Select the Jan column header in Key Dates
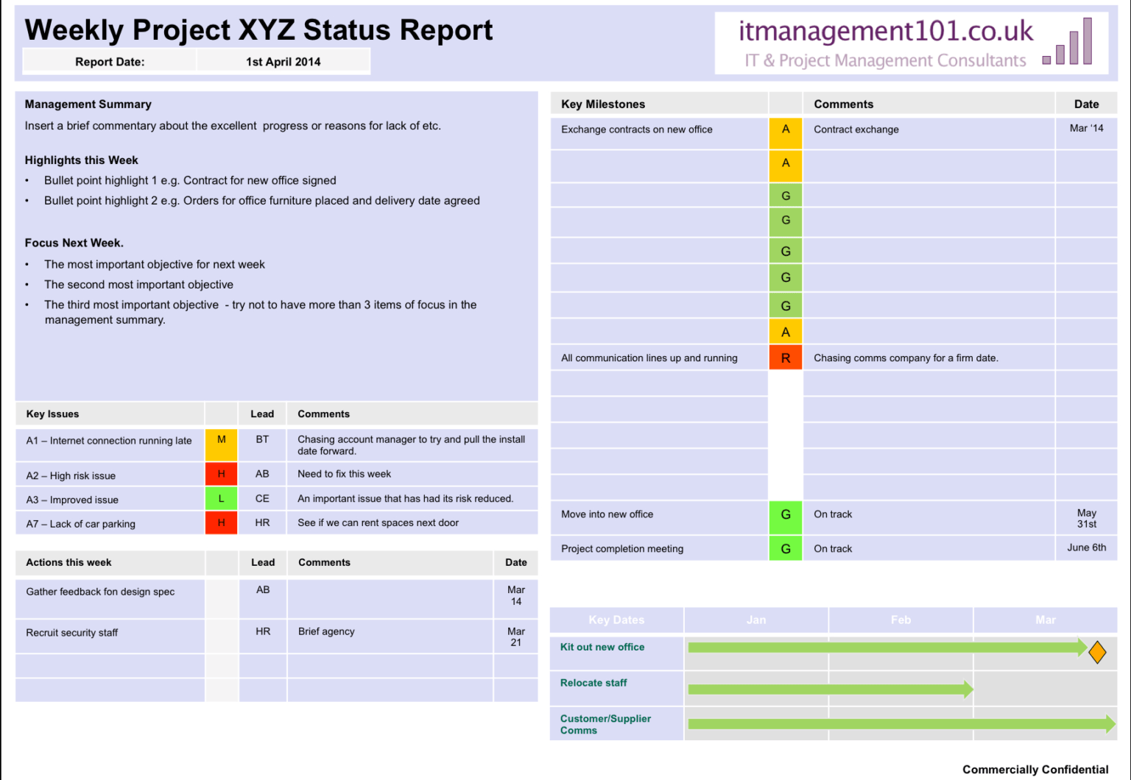Image resolution: width=1131 pixels, height=780 pixels. pos(755,620)
